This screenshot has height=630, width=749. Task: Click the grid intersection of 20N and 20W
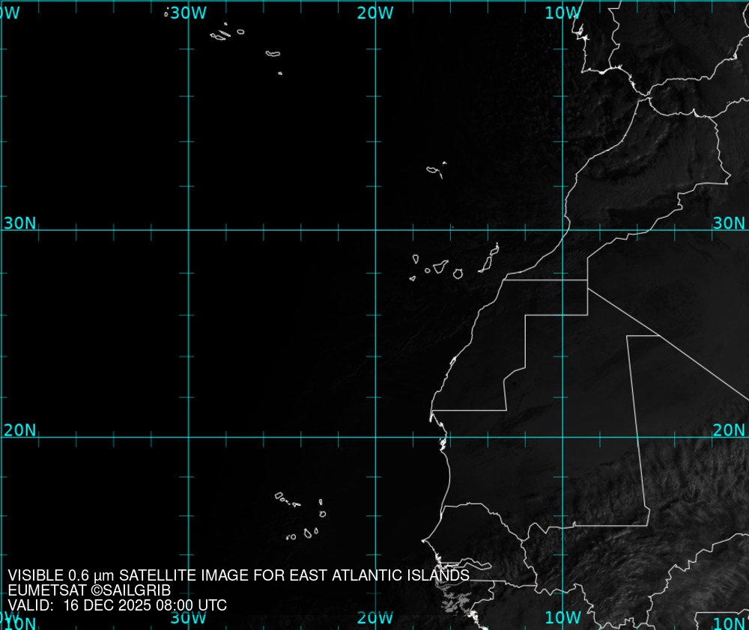click(375, 437)
